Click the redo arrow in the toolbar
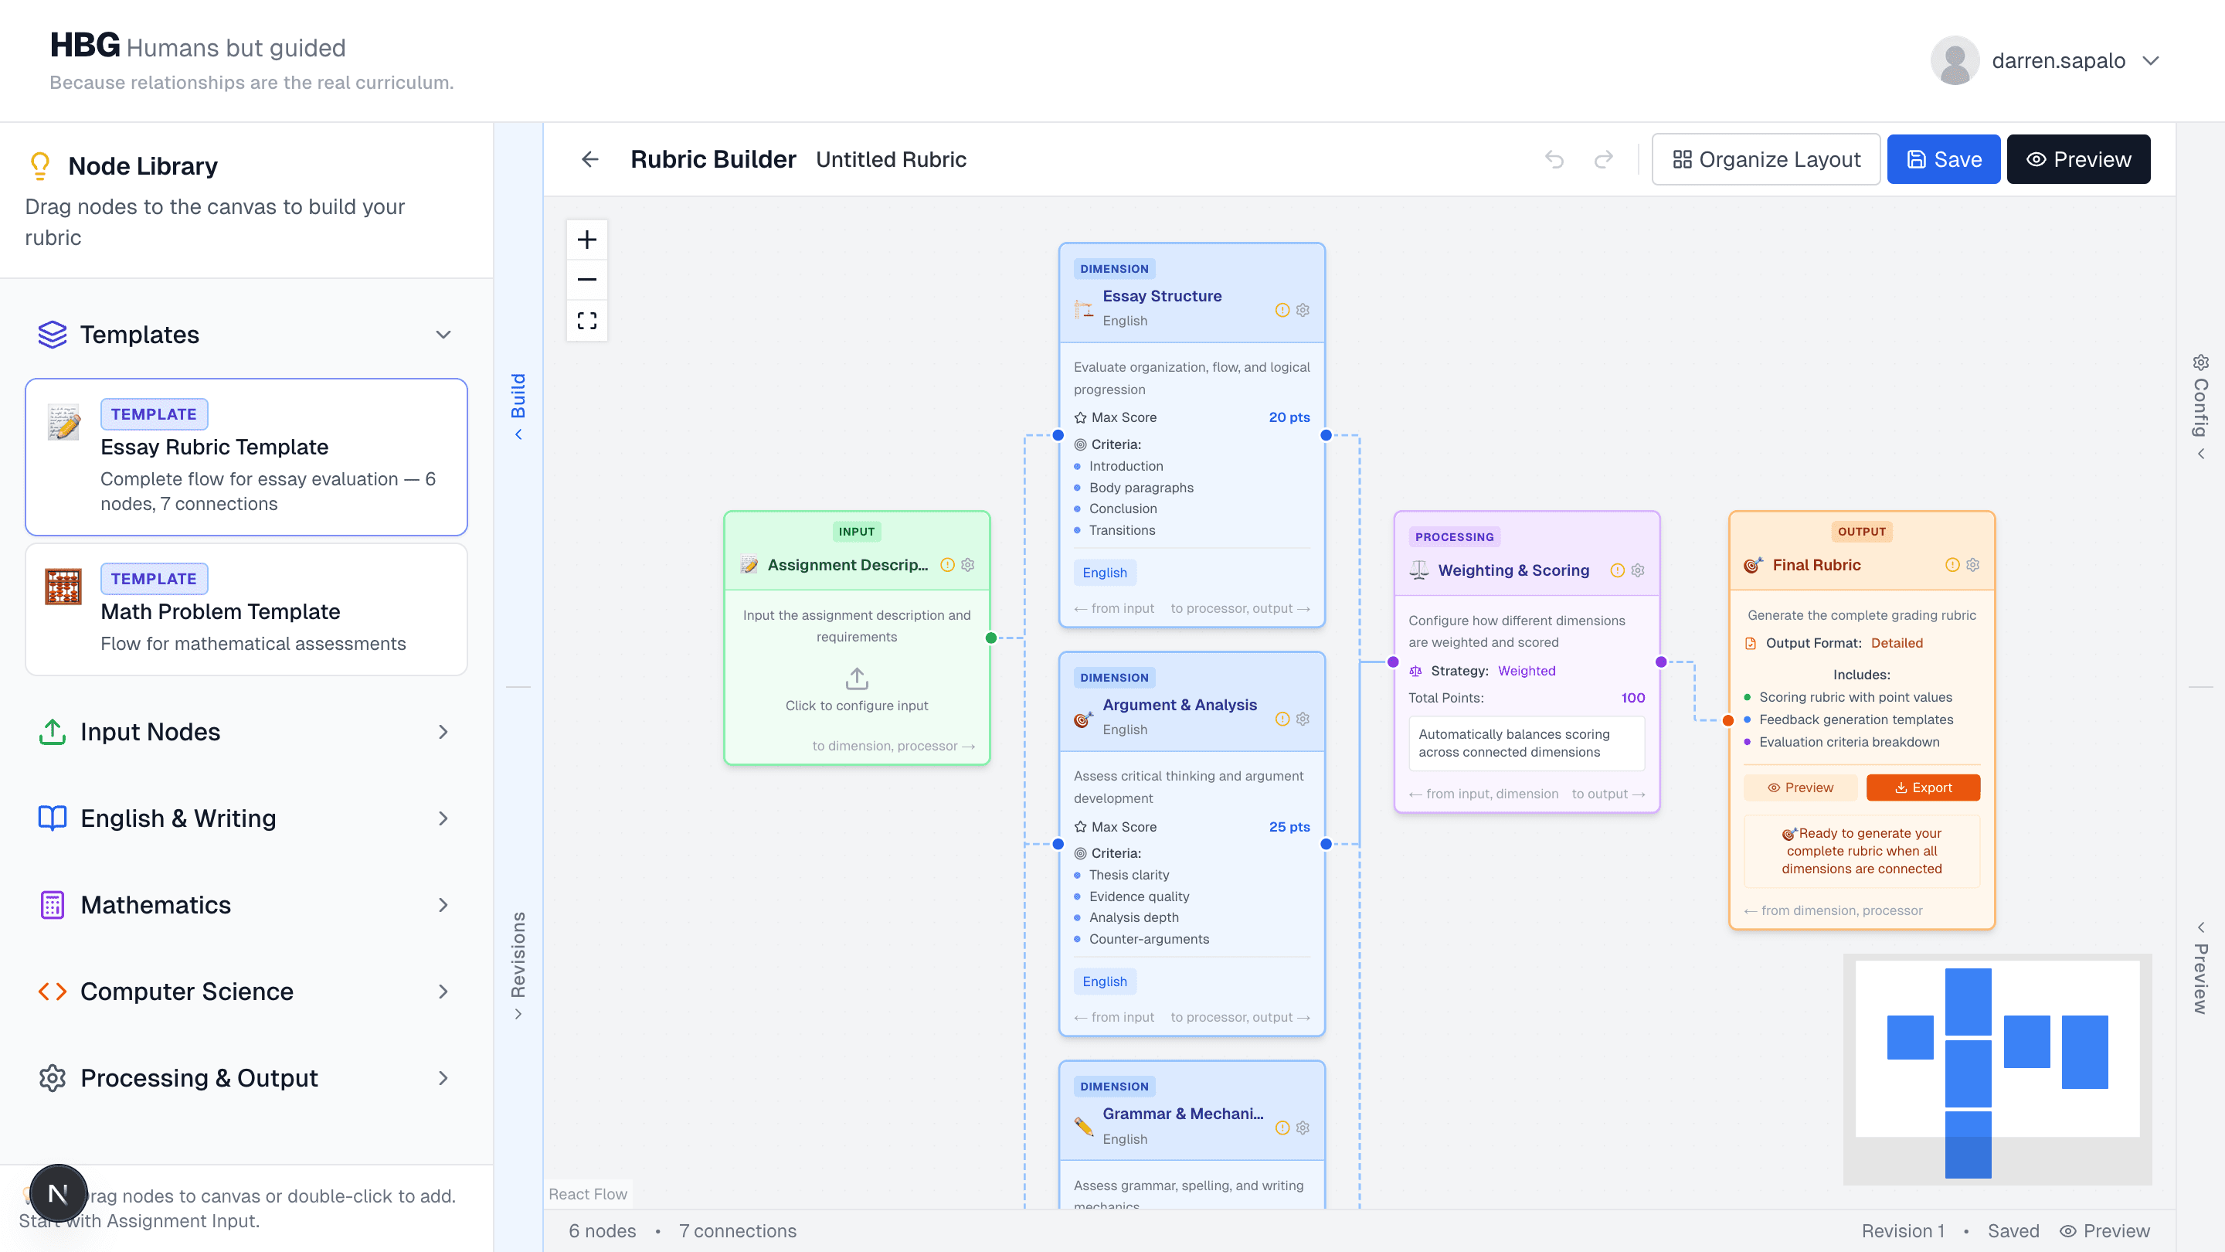The height and width of the screenshot is (1252, 2225). click(x=1602, y=159)
